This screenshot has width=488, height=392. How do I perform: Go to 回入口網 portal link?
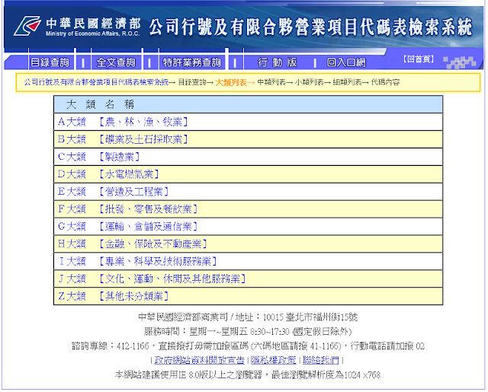click(x=346, y=62)
